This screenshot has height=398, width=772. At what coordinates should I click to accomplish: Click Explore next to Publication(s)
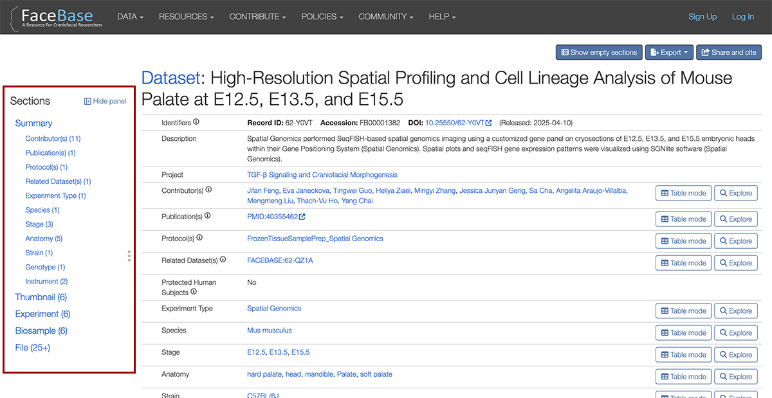(735, 219)
